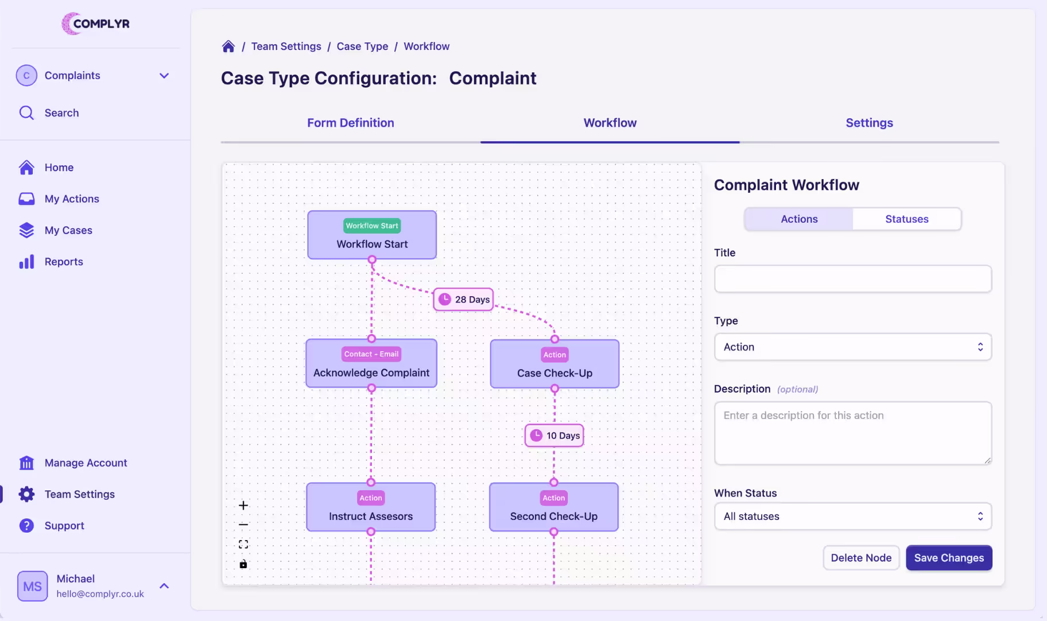Click into the Description textarea
The image size is (1047, 621).
[x=853, y=433]
